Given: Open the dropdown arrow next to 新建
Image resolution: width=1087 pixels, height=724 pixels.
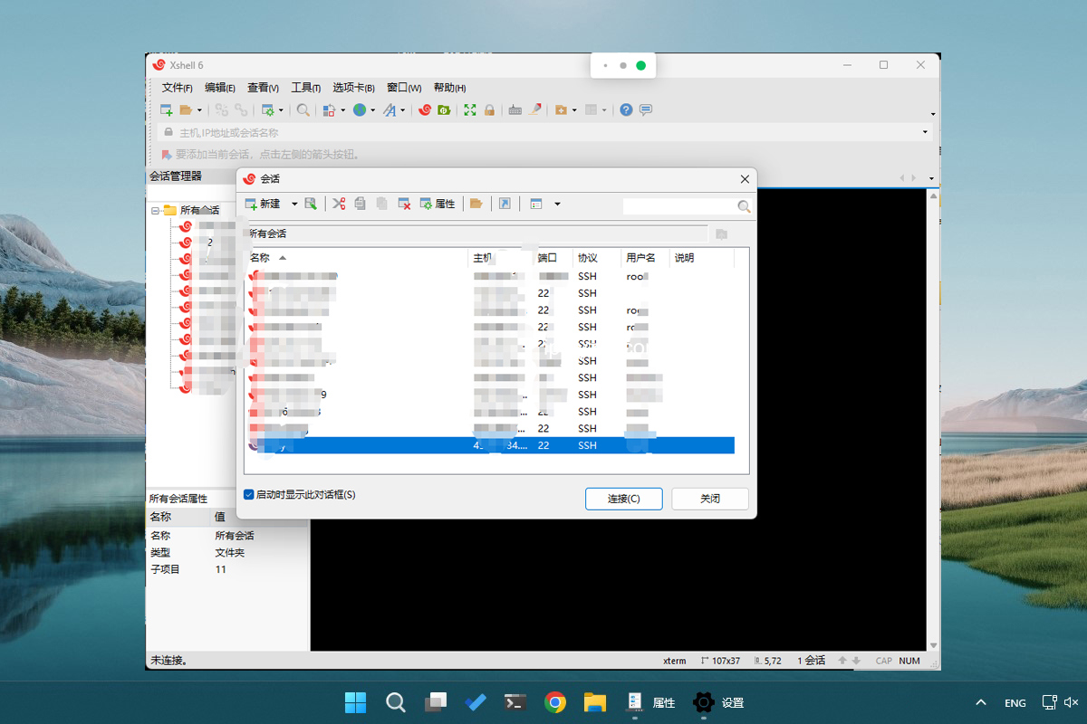Looking at the screenshot, I should 294,205.
